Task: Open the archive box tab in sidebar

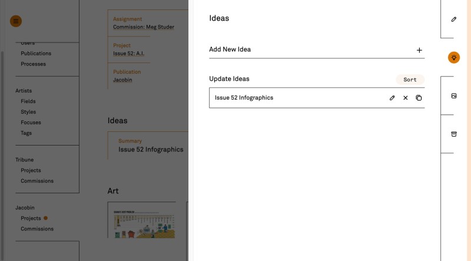Action: tap(453, 134)
